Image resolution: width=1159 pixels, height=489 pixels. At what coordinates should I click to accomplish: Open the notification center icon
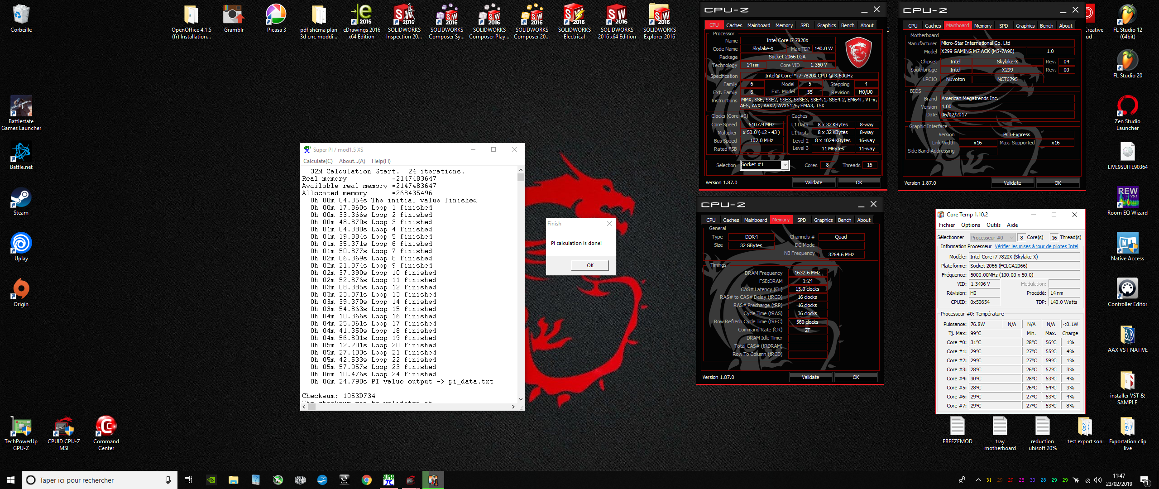pos(1145,480)
